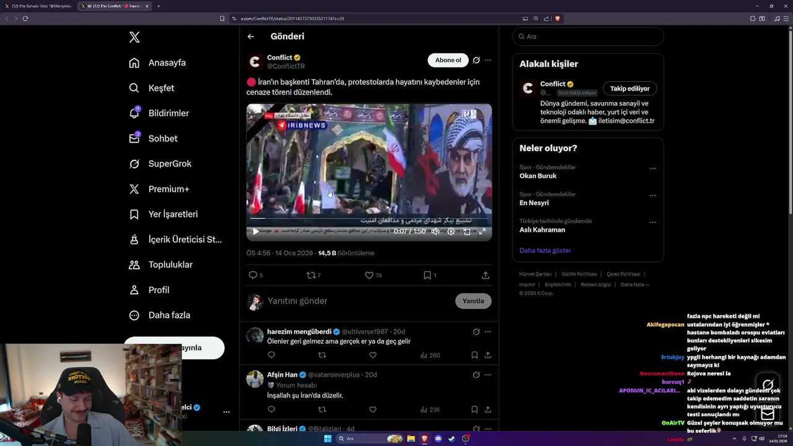
Task: Switch to Bahadır Telci browser tab
Action: pyautogui.click(x=38, y=6)
